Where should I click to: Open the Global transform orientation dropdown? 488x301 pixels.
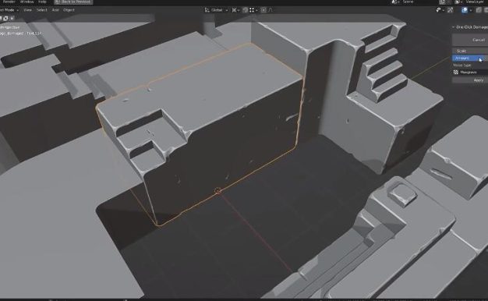(x=216, y=10)
